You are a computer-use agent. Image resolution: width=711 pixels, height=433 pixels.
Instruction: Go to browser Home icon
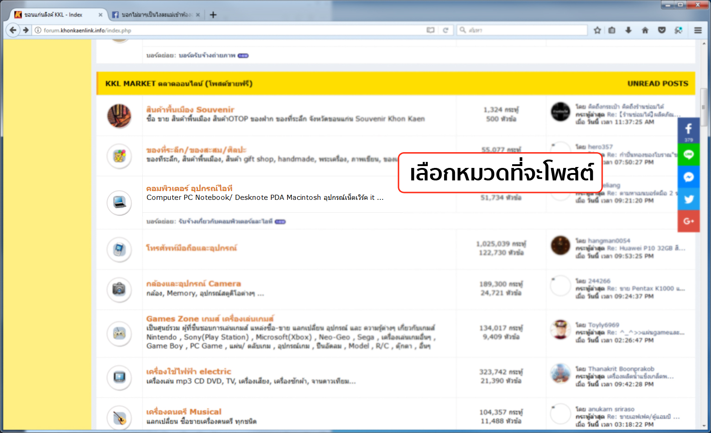coord(645,30)
